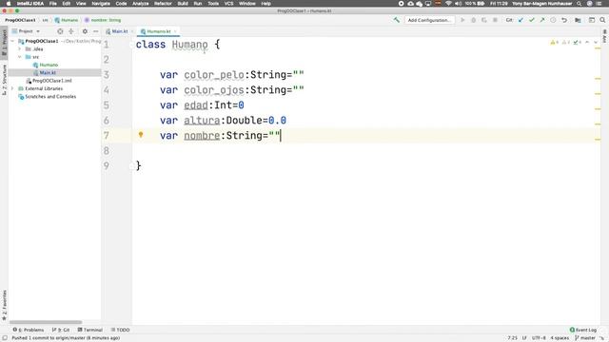This screenshot has height=342, width=609.
Task: Click locate file target icon in Project panel
Action: [x=60, y=31]
